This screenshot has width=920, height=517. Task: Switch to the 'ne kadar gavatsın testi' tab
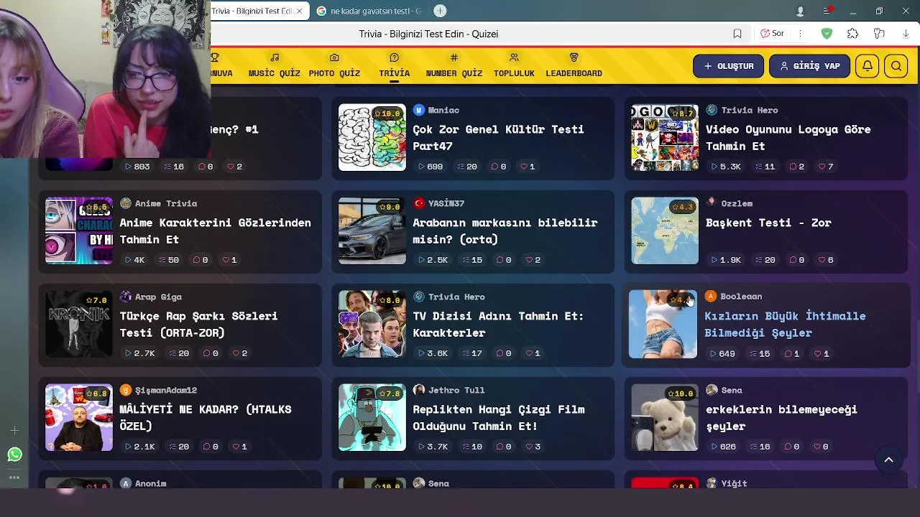point(371,11)
